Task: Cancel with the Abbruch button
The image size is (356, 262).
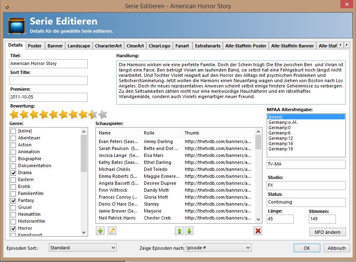Action: 336,248
